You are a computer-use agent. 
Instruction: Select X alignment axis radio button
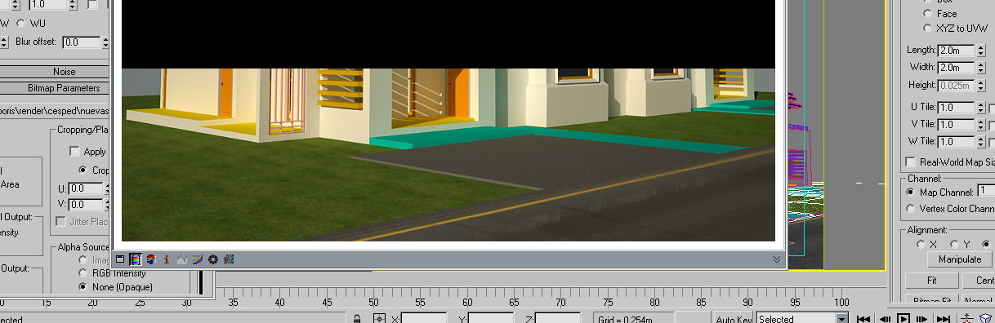pyautogui.click(x=921, y=244)
